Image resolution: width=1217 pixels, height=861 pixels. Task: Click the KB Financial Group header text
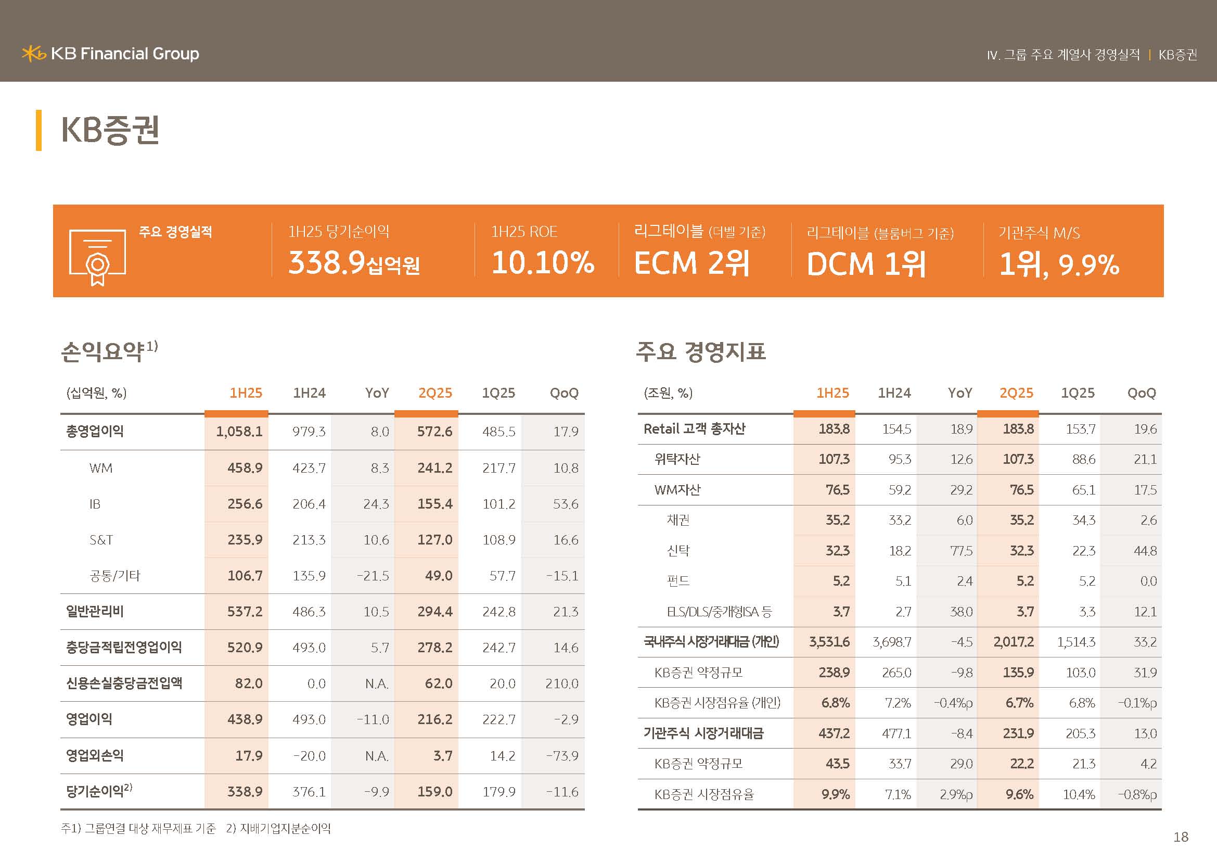click(124, 54)
